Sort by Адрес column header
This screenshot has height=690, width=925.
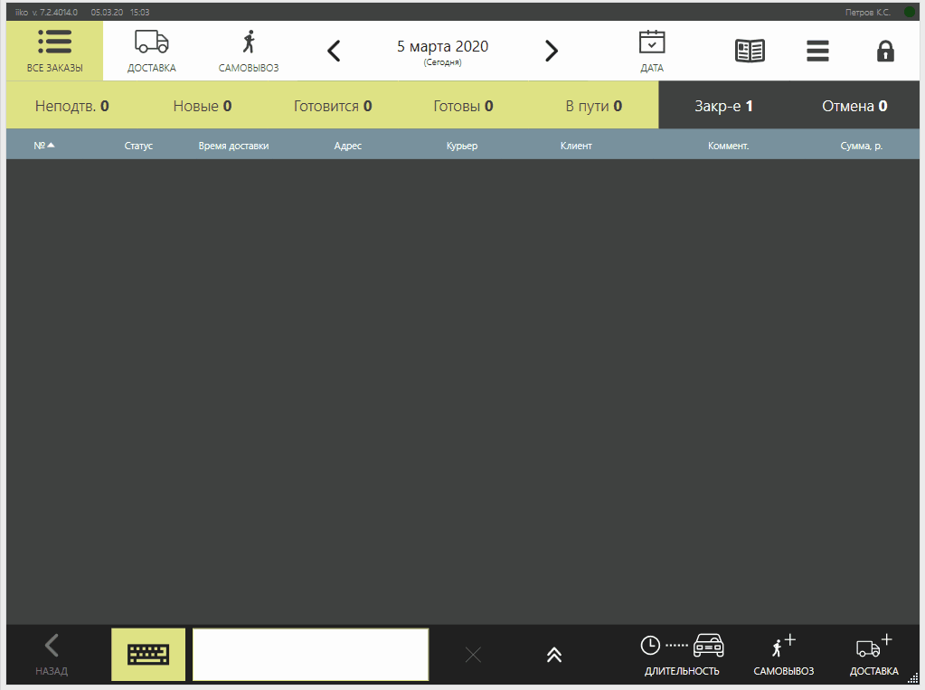coord(347,146)
